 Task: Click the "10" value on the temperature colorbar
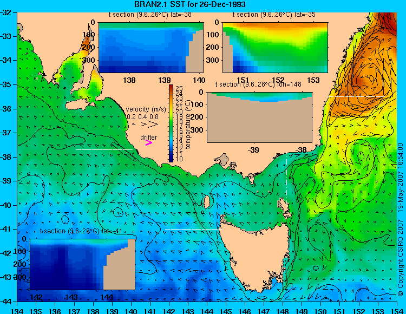coord(179,159)
